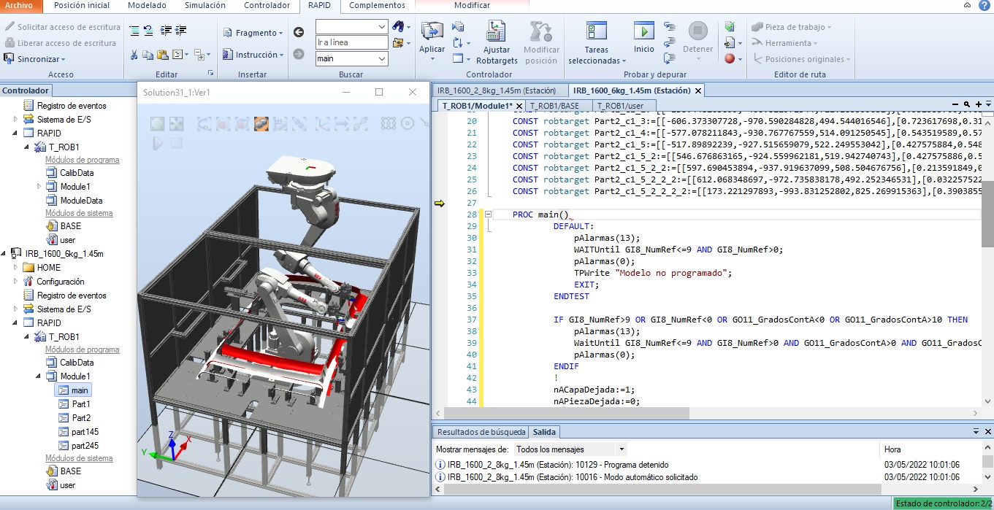Click the Sincronizar button

[x=35, y=59]
